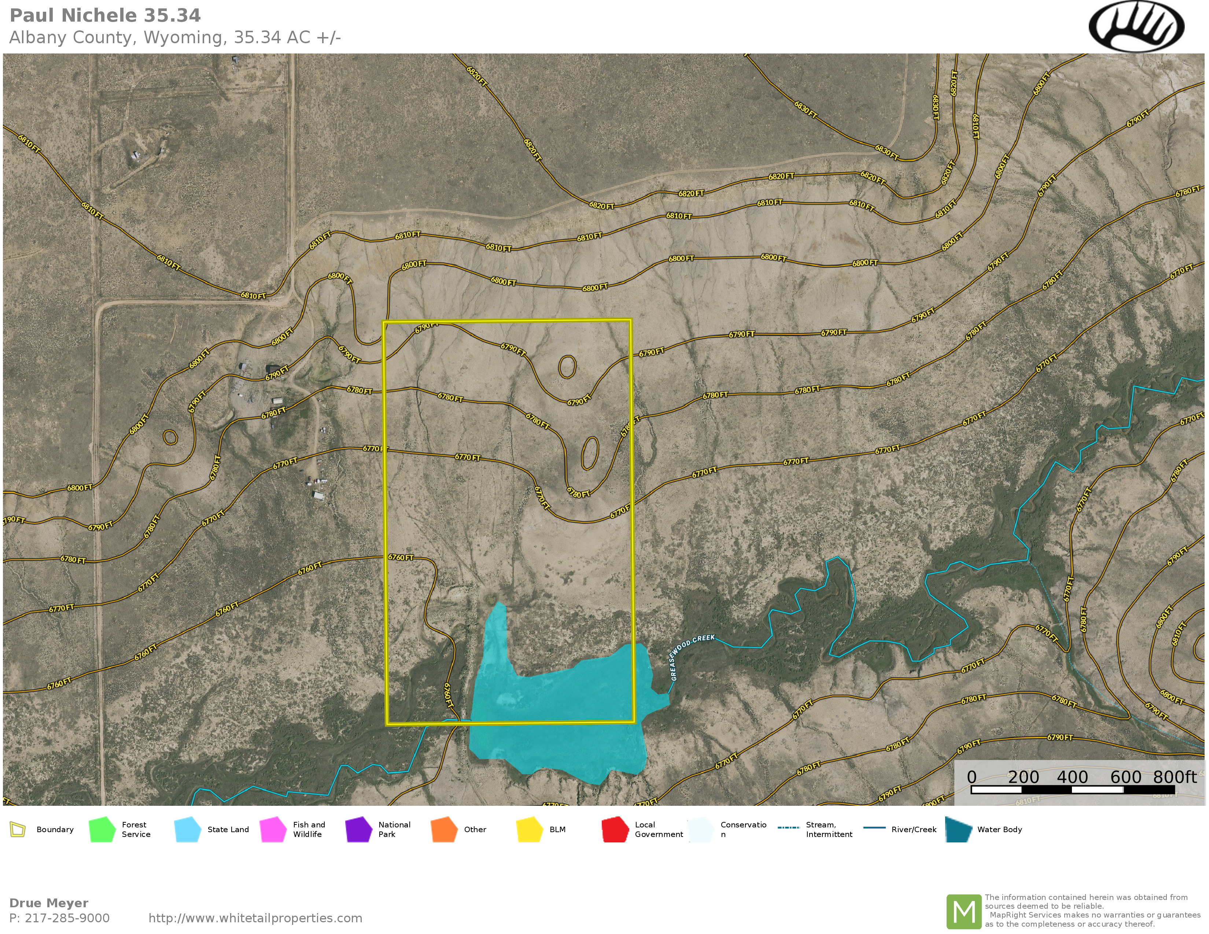
Task: Click the light blue State Land swatch
Action: click(x=187, y=829)
